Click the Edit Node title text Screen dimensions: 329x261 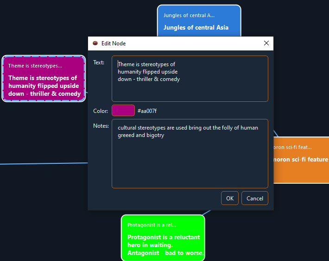coord(114,43)
